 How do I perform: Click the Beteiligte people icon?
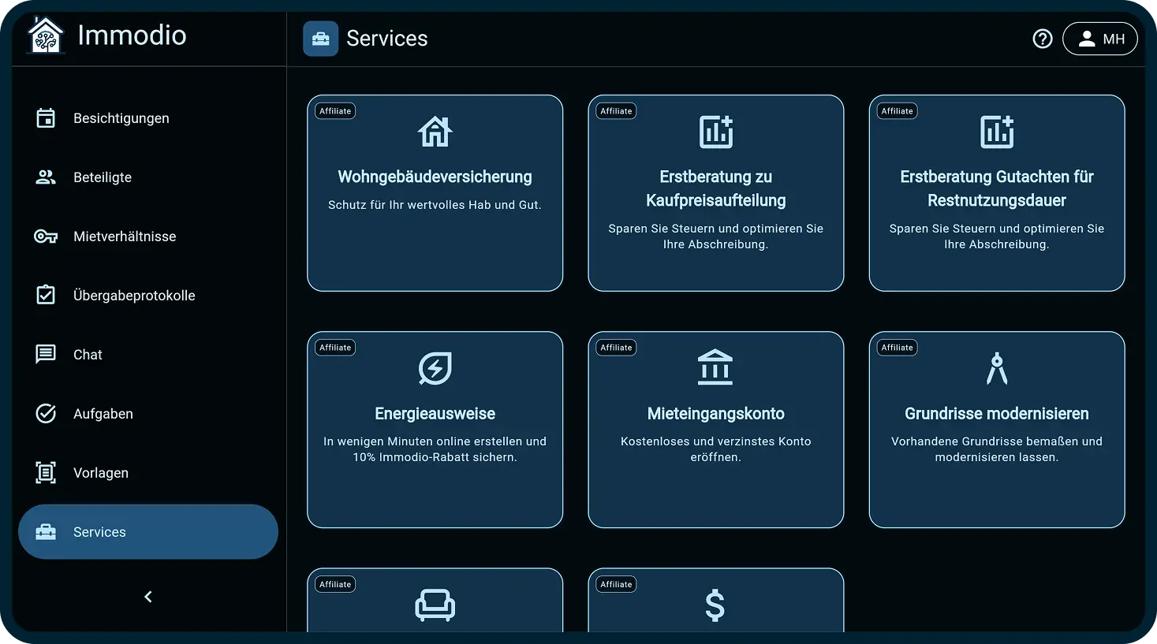(46, 177)
